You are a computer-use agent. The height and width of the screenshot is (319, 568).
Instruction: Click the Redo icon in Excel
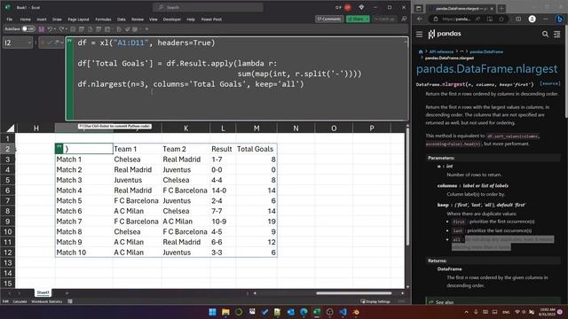(61, 29)
